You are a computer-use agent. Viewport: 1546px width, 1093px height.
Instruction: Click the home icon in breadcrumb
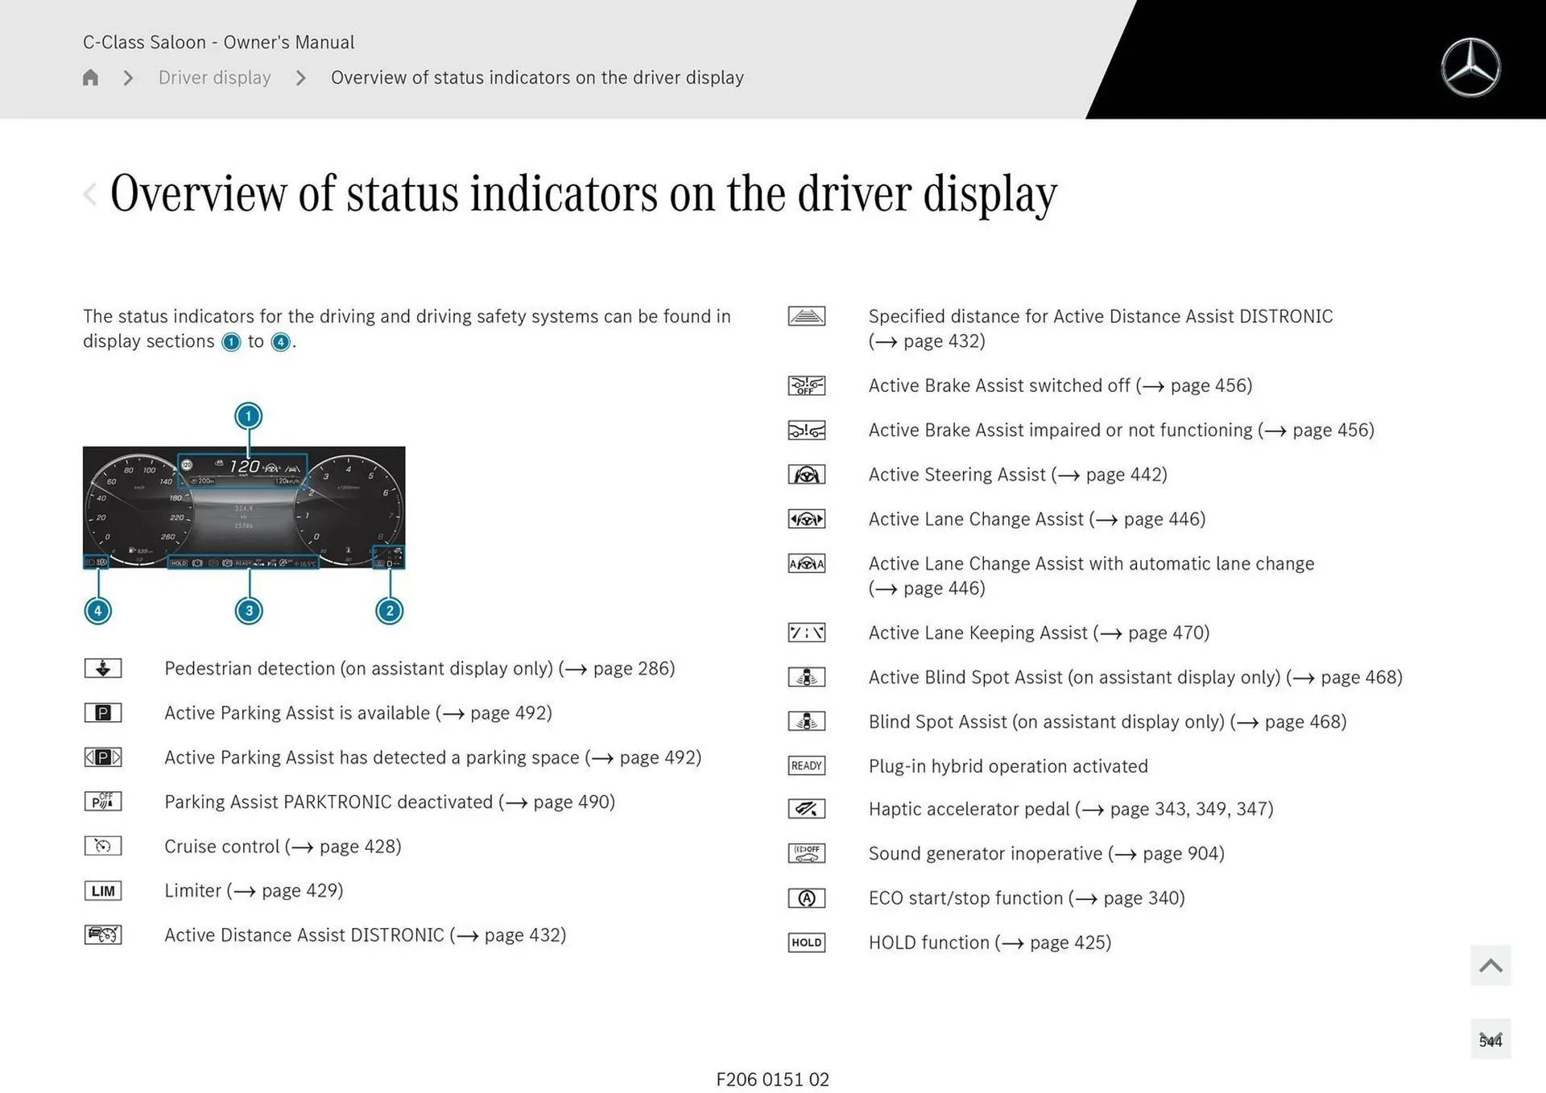(90, 77)
